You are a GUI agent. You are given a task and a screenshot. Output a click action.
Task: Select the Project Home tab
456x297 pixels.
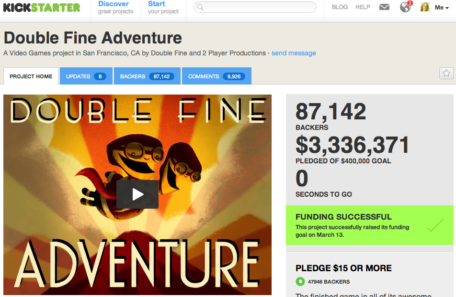coord(31,76)
